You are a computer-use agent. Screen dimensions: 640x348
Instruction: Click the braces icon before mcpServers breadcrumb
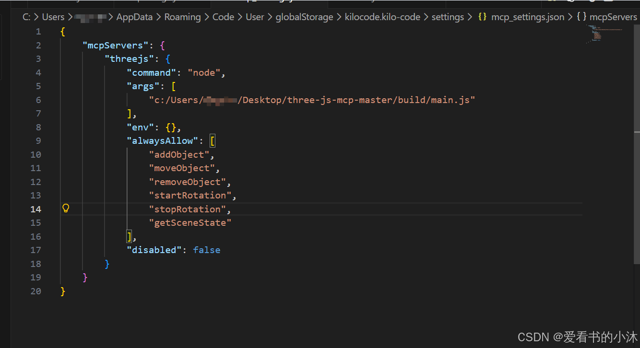(581, 17)
